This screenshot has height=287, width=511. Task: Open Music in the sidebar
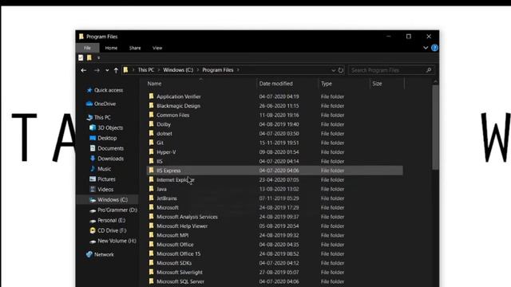coord(105,169)
